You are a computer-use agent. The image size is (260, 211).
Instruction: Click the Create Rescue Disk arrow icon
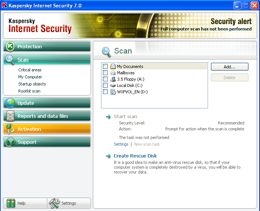tap(108, 156)
